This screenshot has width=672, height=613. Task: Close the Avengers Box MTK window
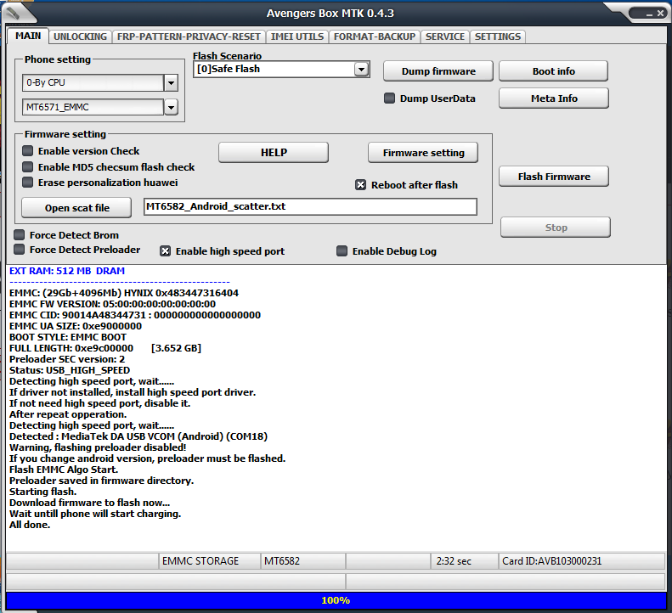pyautogui.click(x=660, y=14)
